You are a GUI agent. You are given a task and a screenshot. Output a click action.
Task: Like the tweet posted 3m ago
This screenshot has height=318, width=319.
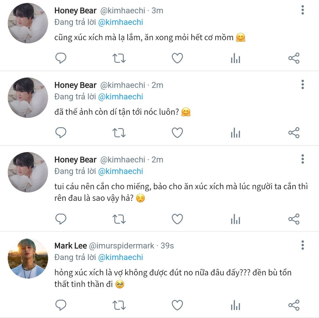click(x=177, y=58)
